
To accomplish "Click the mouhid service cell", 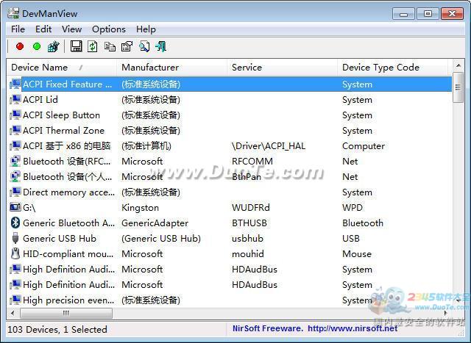I will (x=248, y=254).
